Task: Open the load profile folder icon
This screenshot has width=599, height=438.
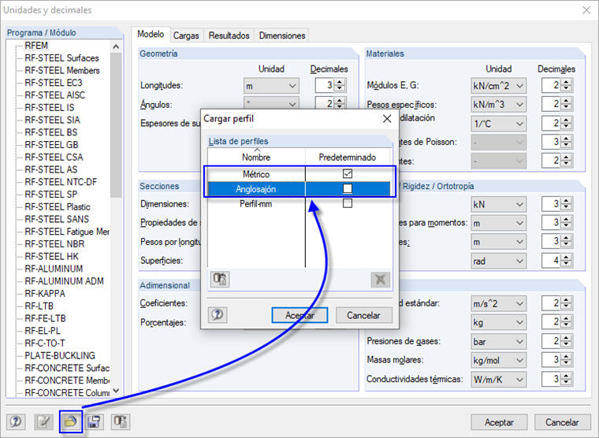Action: point(71,421)
